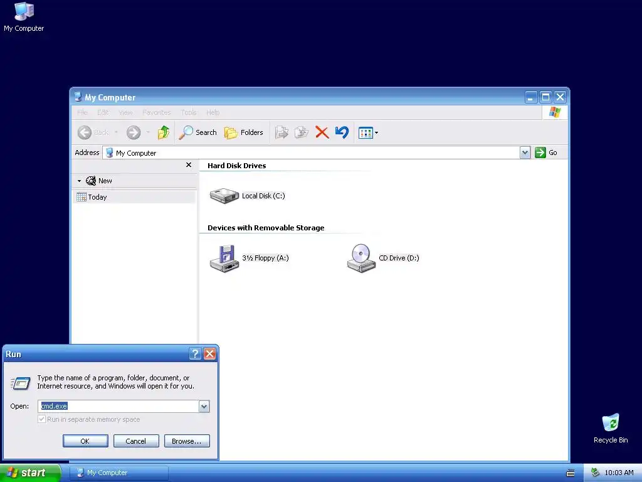Click the green Go arrow button
642x482 pixels.
540,153
